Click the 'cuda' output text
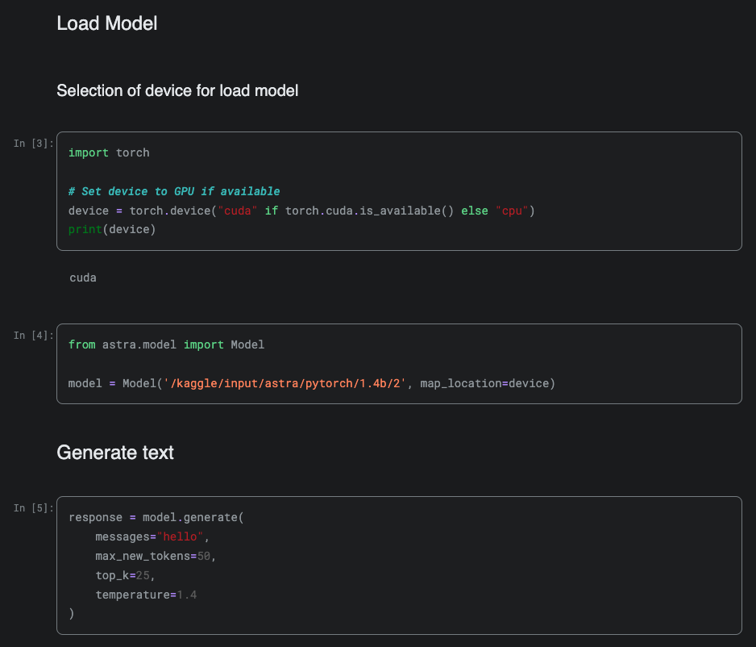 point(83,278)
